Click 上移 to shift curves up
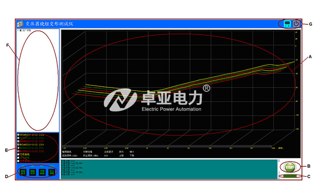314x196 pixels. click(x=121, y=155)
